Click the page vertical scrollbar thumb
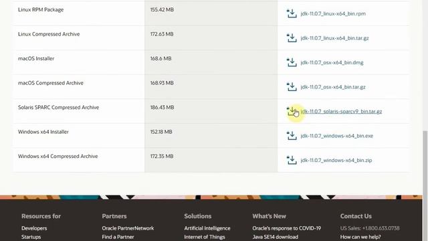Image resolution: width=428 pixels, height=241 pixels. [x=425, y=186]
